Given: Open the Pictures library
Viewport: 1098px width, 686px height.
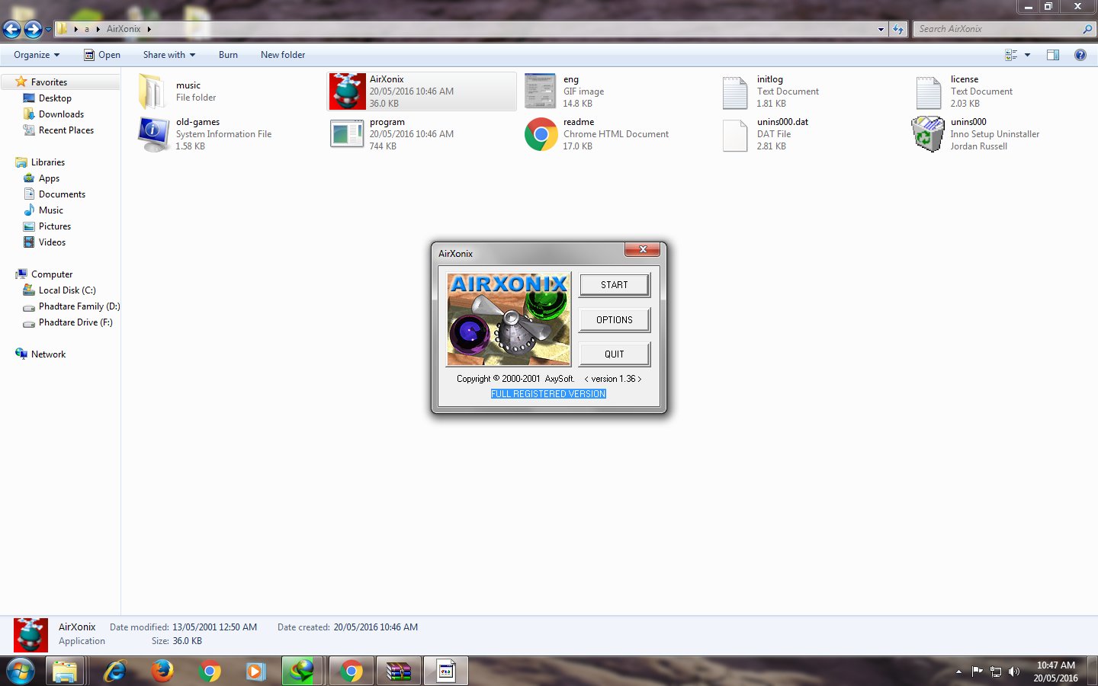Looking at the screenshot, I should 55,226.
